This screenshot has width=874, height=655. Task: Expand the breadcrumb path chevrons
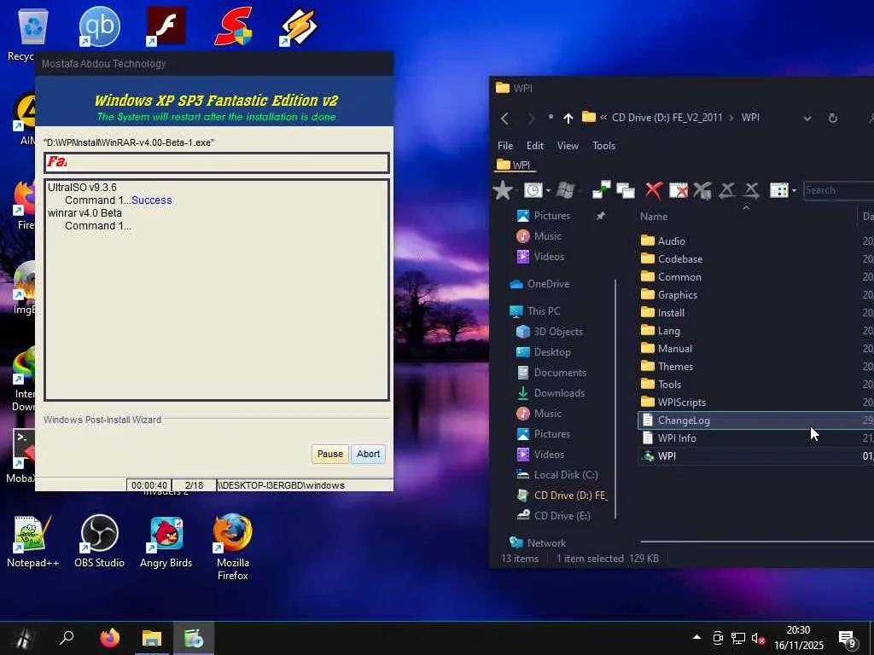pyautogui.click(x=603, y=118)
